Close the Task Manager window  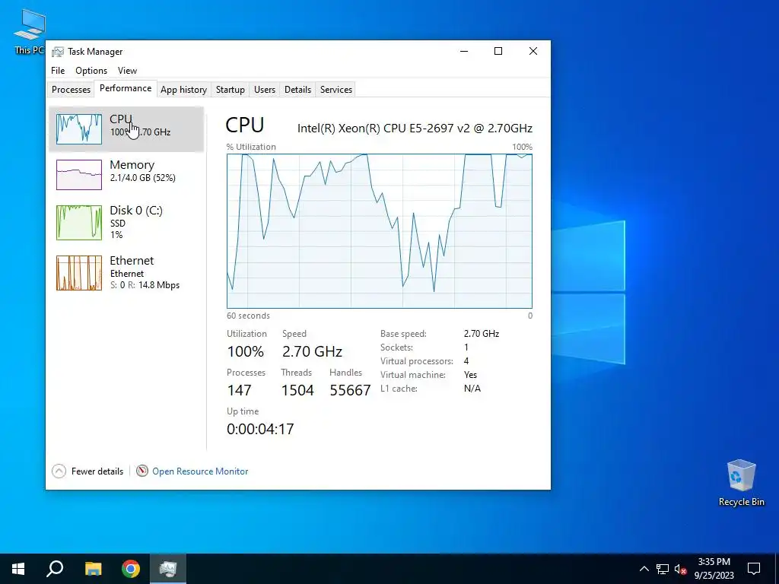533,51
